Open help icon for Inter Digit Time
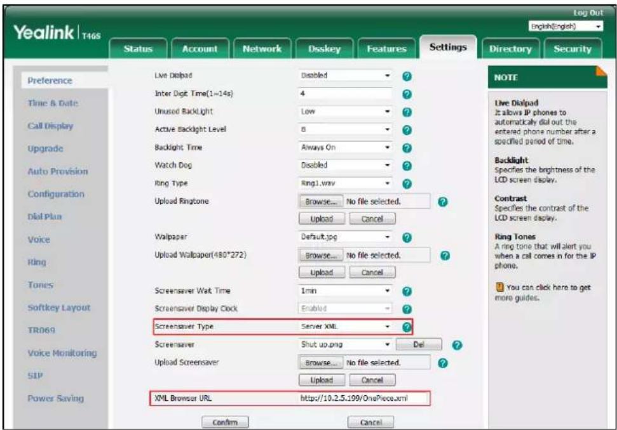This screenshot has width=617, height=430. click(x=407, y=94)
